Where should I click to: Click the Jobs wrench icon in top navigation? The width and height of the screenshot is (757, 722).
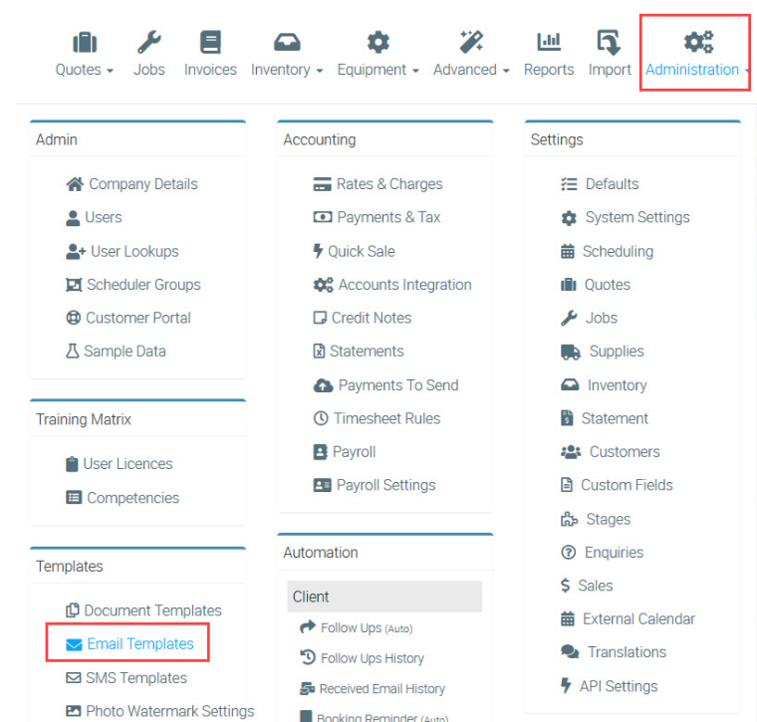coord(149,42)
